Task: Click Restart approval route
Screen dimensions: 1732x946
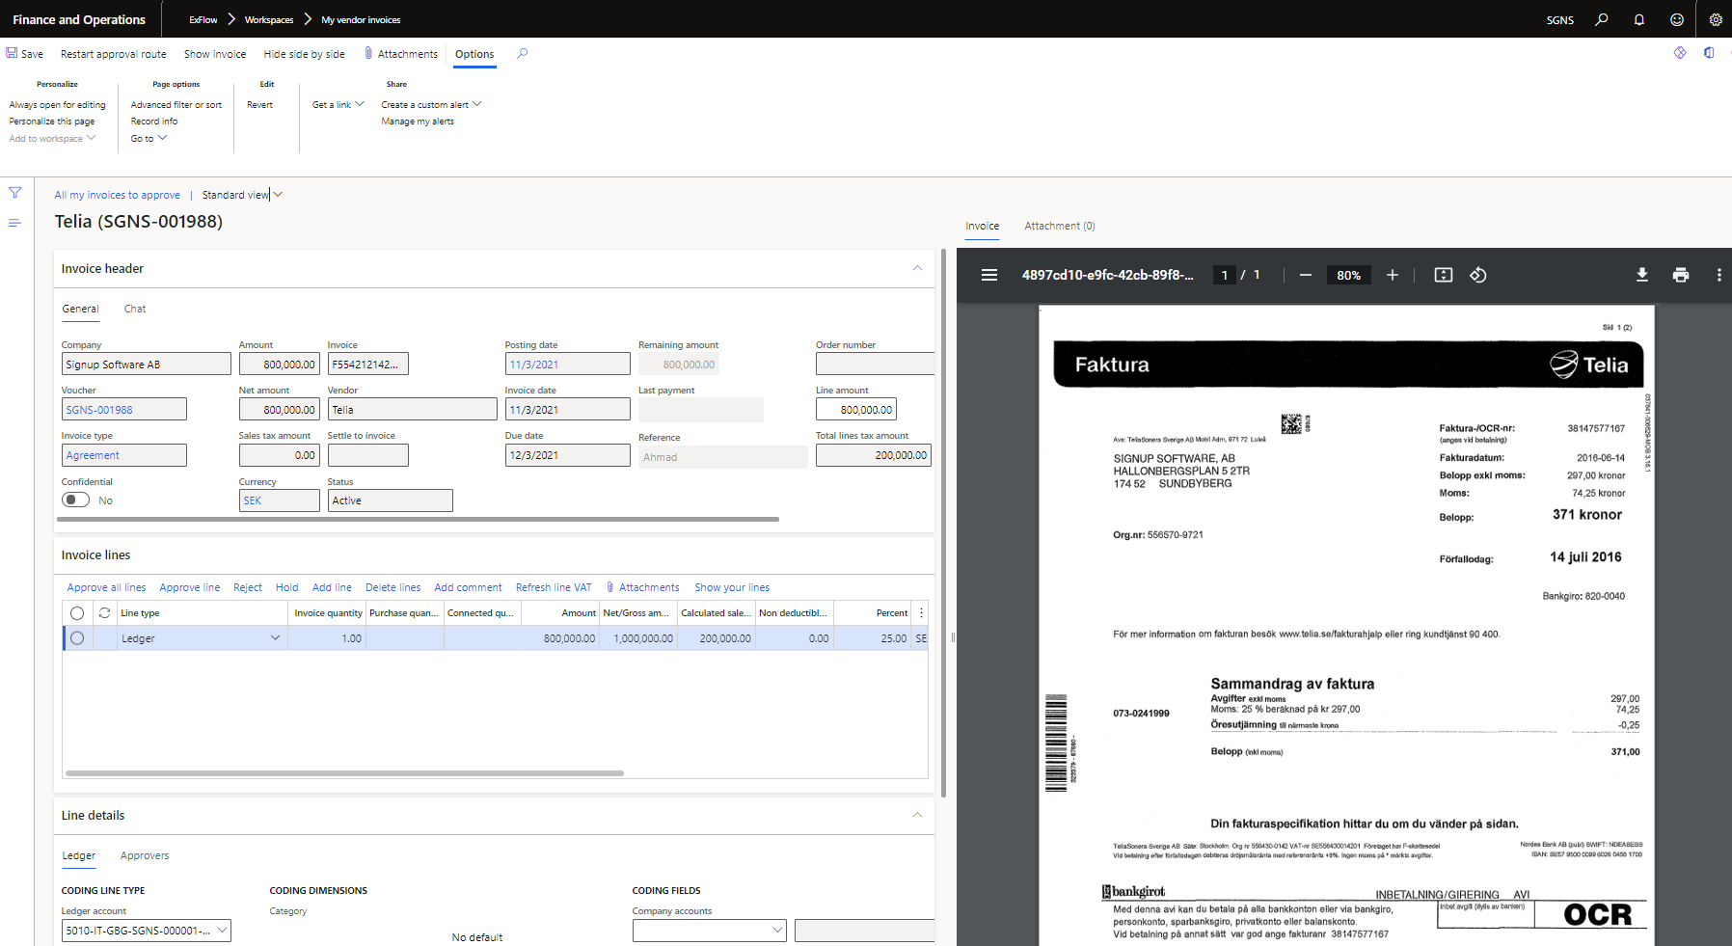Action: tap(113, 54)
